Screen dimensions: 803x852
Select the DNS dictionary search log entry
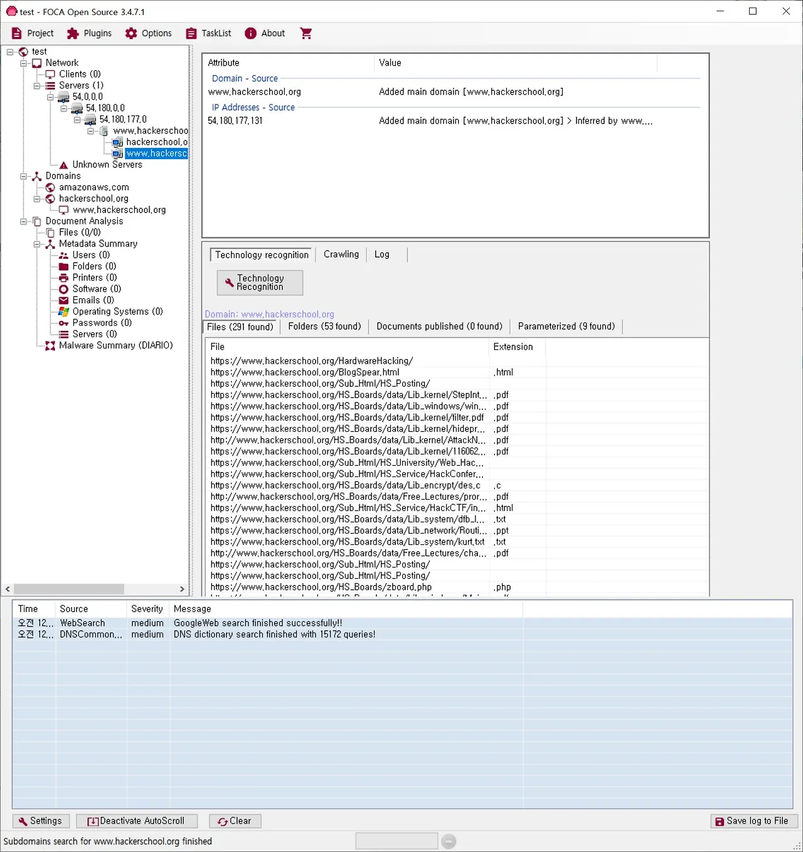click(402, 634)
